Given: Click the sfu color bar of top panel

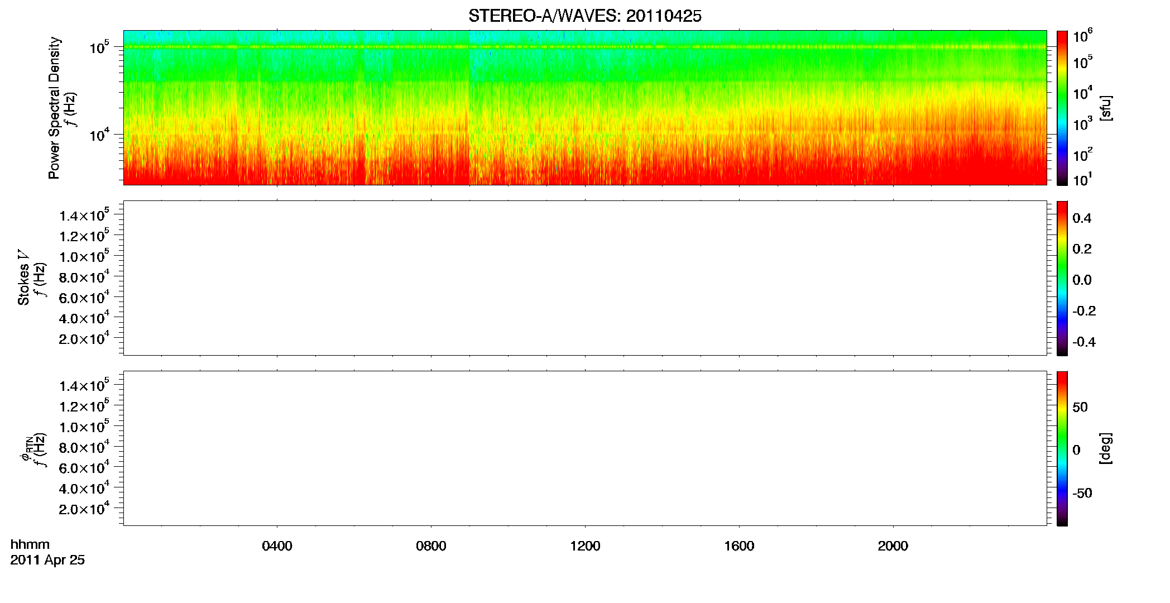Looking at the screenshot, I should [1062, 107].
